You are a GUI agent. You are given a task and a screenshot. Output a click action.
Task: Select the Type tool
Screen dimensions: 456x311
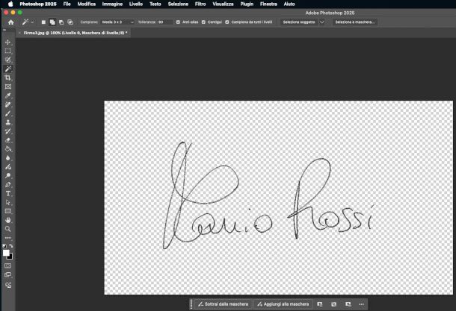coord(8,193)
